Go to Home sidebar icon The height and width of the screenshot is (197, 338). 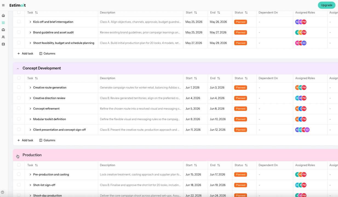3,16
